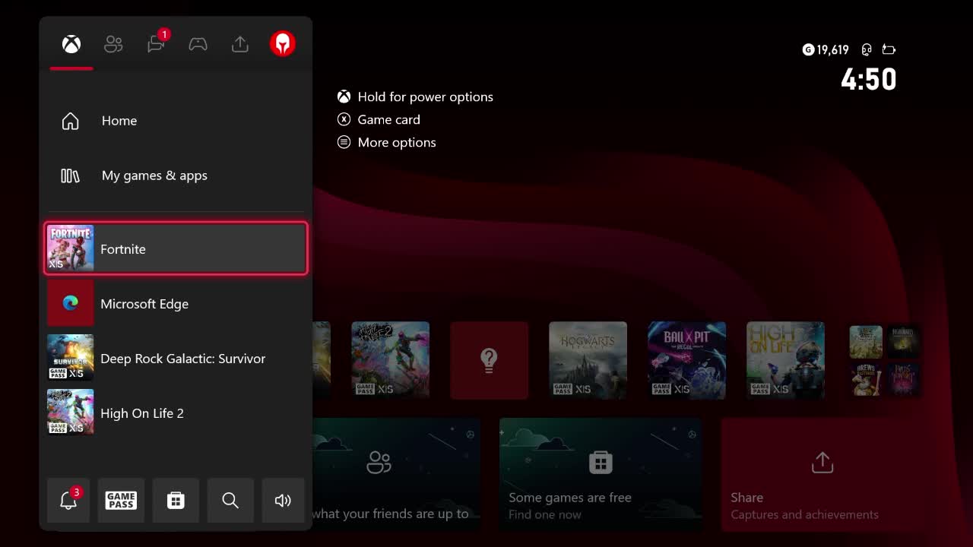
Task: Open the Notifications bell button
Action: tap(68, 500)
